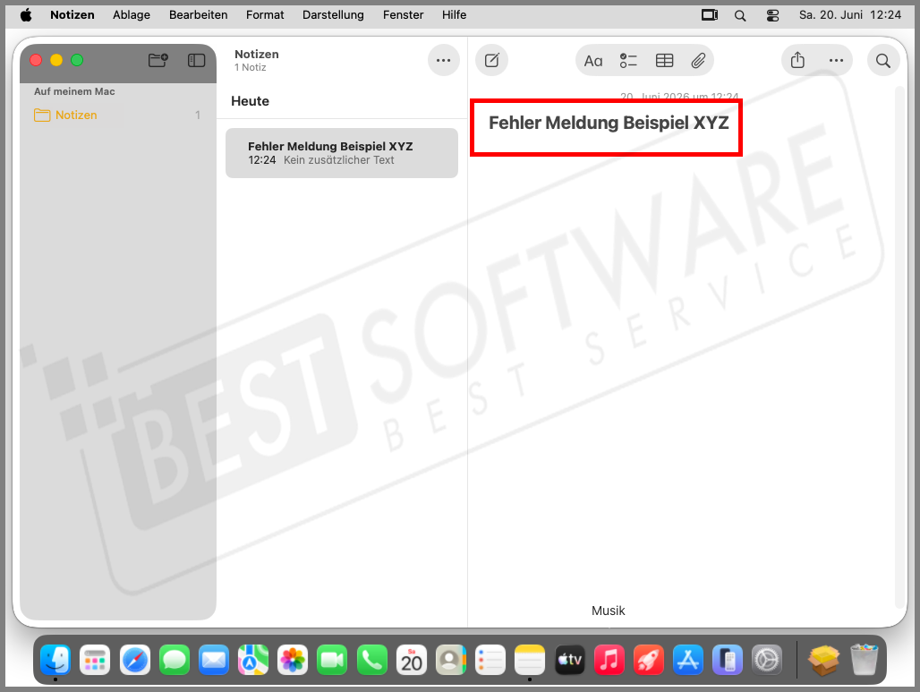
Task: Click the screen mirroring menu bar icon
Action: pos(710,14)
